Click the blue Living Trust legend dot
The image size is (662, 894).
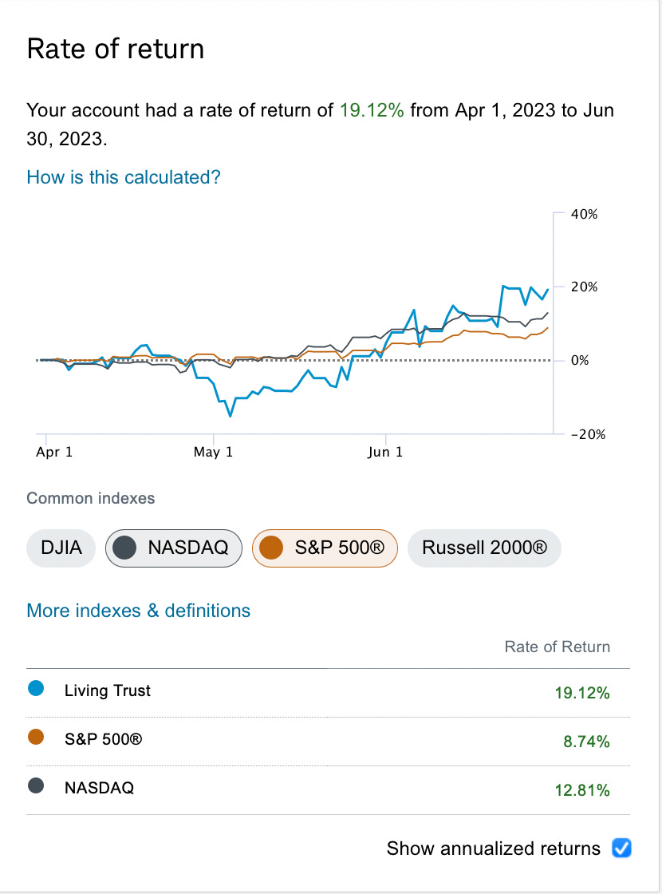pos(36,687)
